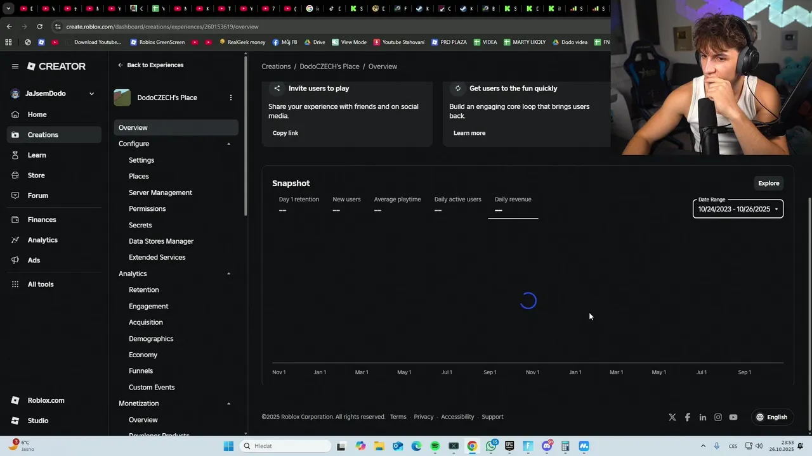Image resolution: width=812 pixels, height=456 pixels.
Task: Open the sidebar Analytics page
Action: (43, 240)
